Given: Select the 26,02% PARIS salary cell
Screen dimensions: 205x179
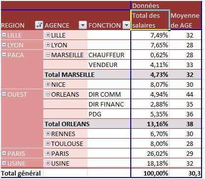Looking at the screenshot, I should (150, 153).
